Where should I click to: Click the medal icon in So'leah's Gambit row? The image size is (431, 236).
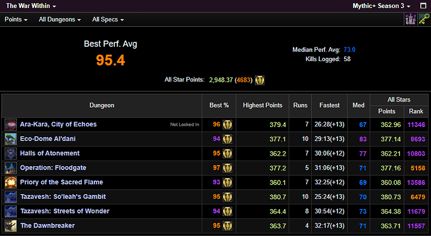[x=227, y=197]
